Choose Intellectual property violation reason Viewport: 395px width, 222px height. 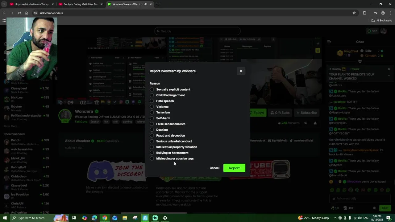coord(152,147)
